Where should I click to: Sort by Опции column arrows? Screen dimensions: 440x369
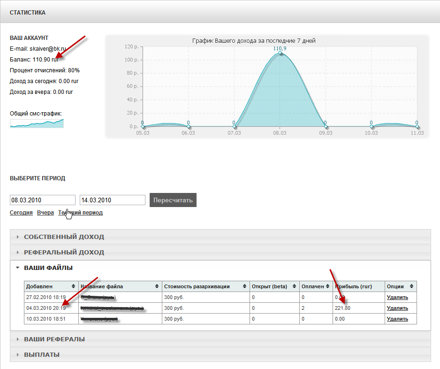tap(411, 286)
